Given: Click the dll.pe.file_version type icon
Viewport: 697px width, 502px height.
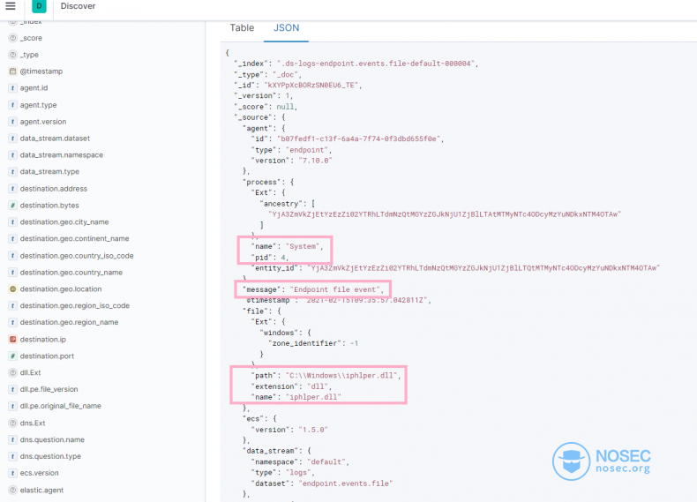Looking at the screenshot, I should pos(13,389).
